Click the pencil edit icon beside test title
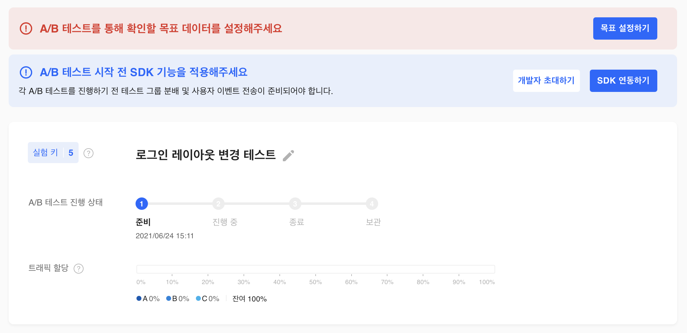 288,155
